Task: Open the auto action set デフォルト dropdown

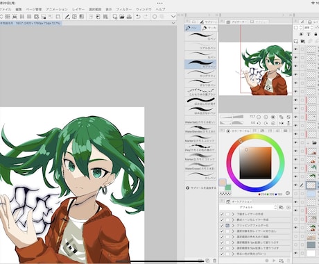Action: [x=248, y=207]
